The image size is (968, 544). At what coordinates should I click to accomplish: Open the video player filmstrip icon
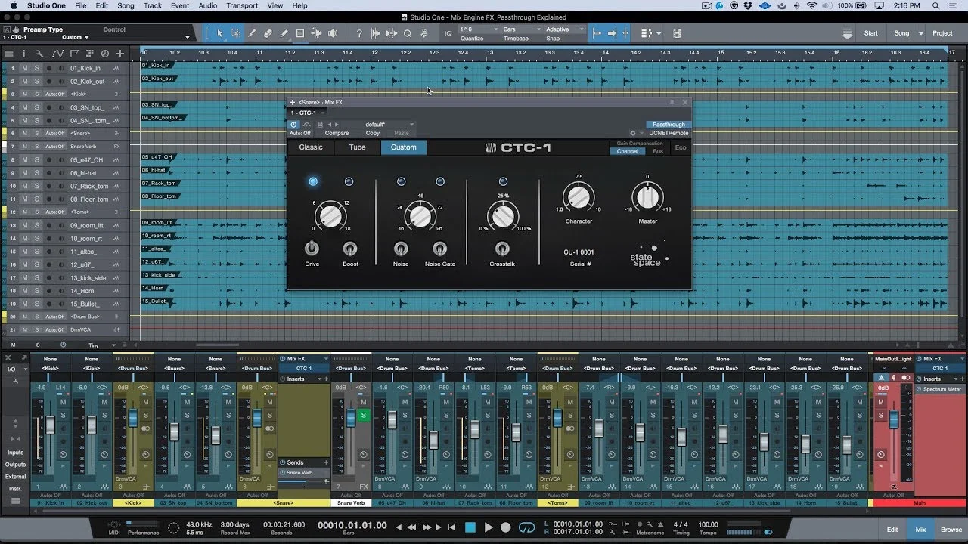pos(677,33)
